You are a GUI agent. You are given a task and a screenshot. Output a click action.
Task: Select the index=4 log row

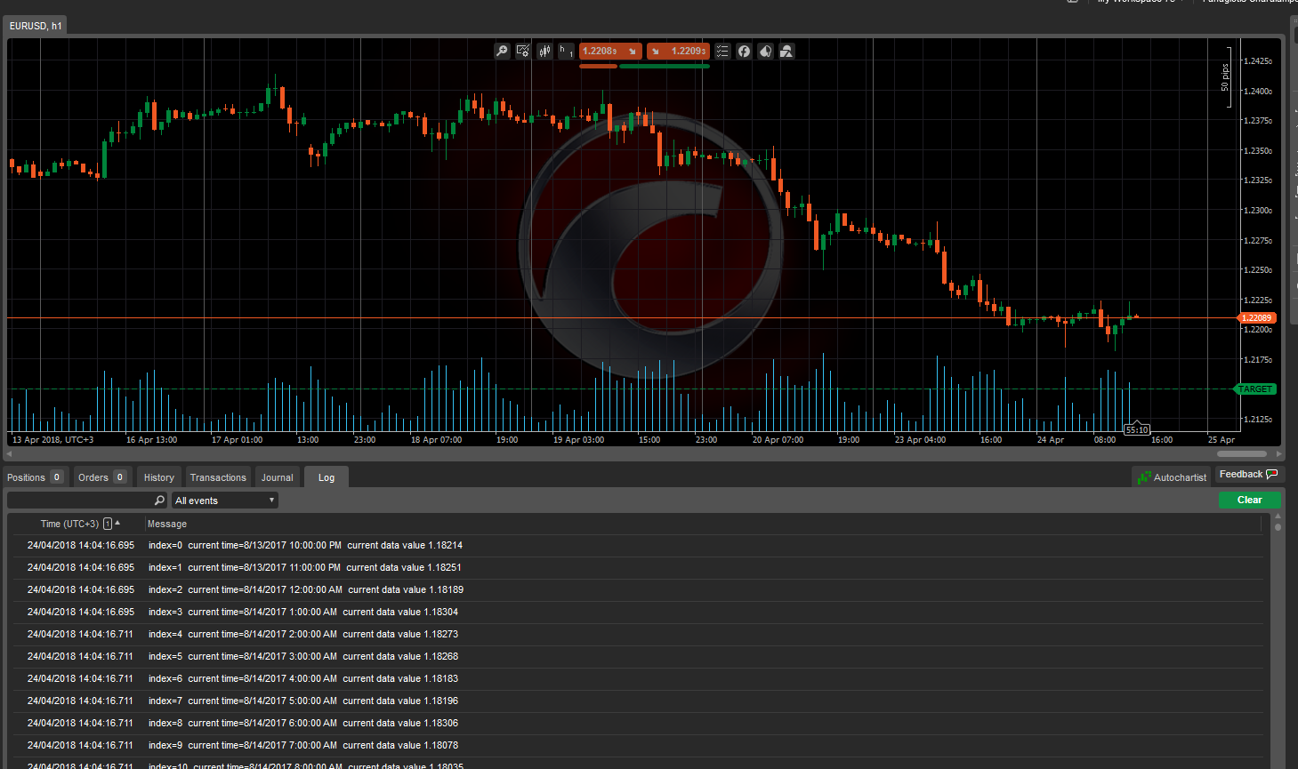[639, 635]
